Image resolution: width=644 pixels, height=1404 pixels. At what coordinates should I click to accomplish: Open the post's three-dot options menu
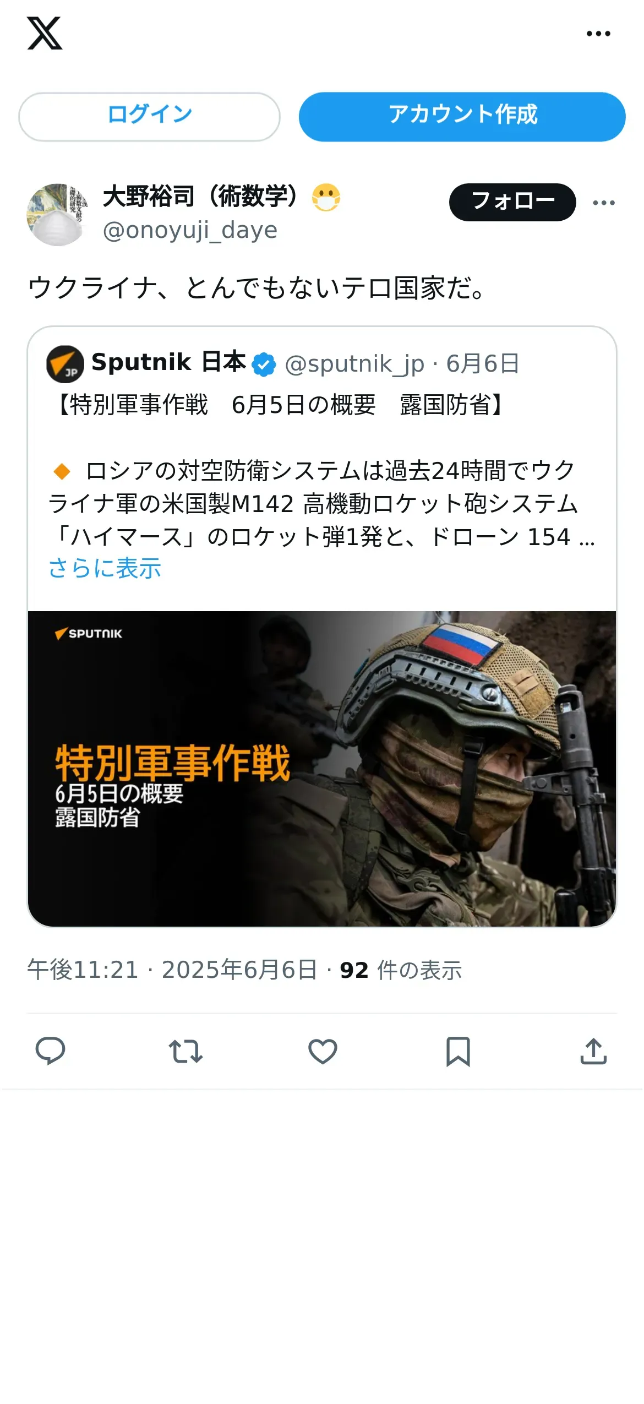point(604,203)
